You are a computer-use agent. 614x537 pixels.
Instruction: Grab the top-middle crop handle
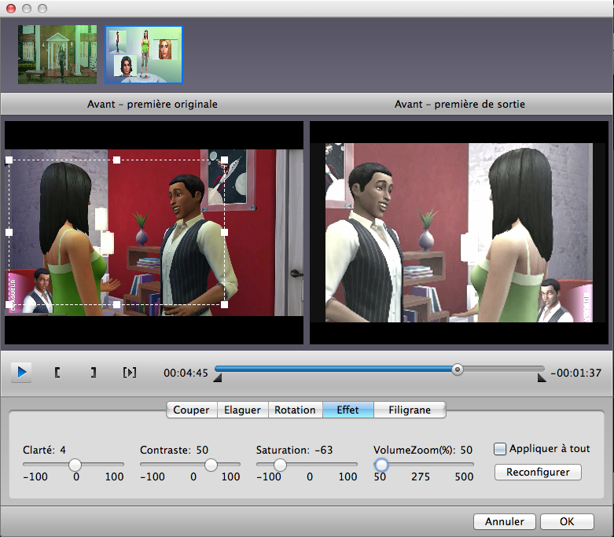pyautogui.click(x=116, y=160)
